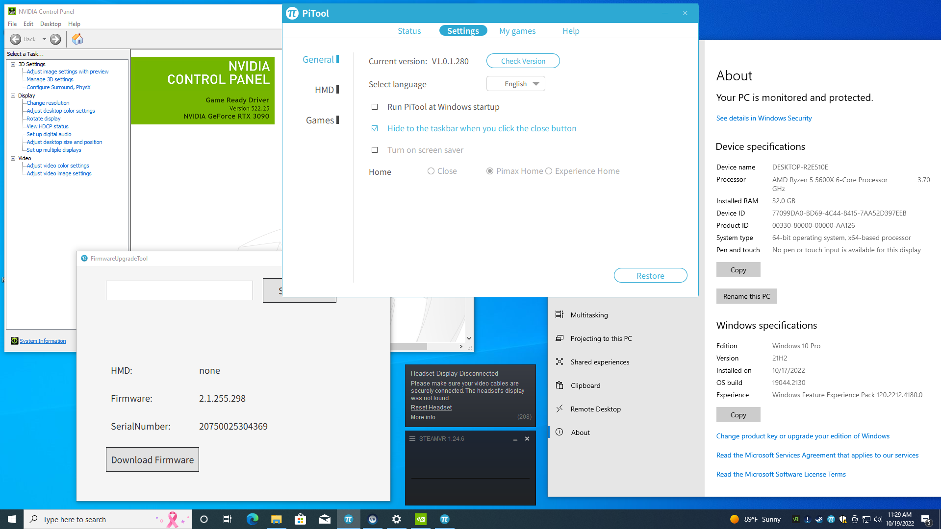Click the firmware tool text input field

179,290
